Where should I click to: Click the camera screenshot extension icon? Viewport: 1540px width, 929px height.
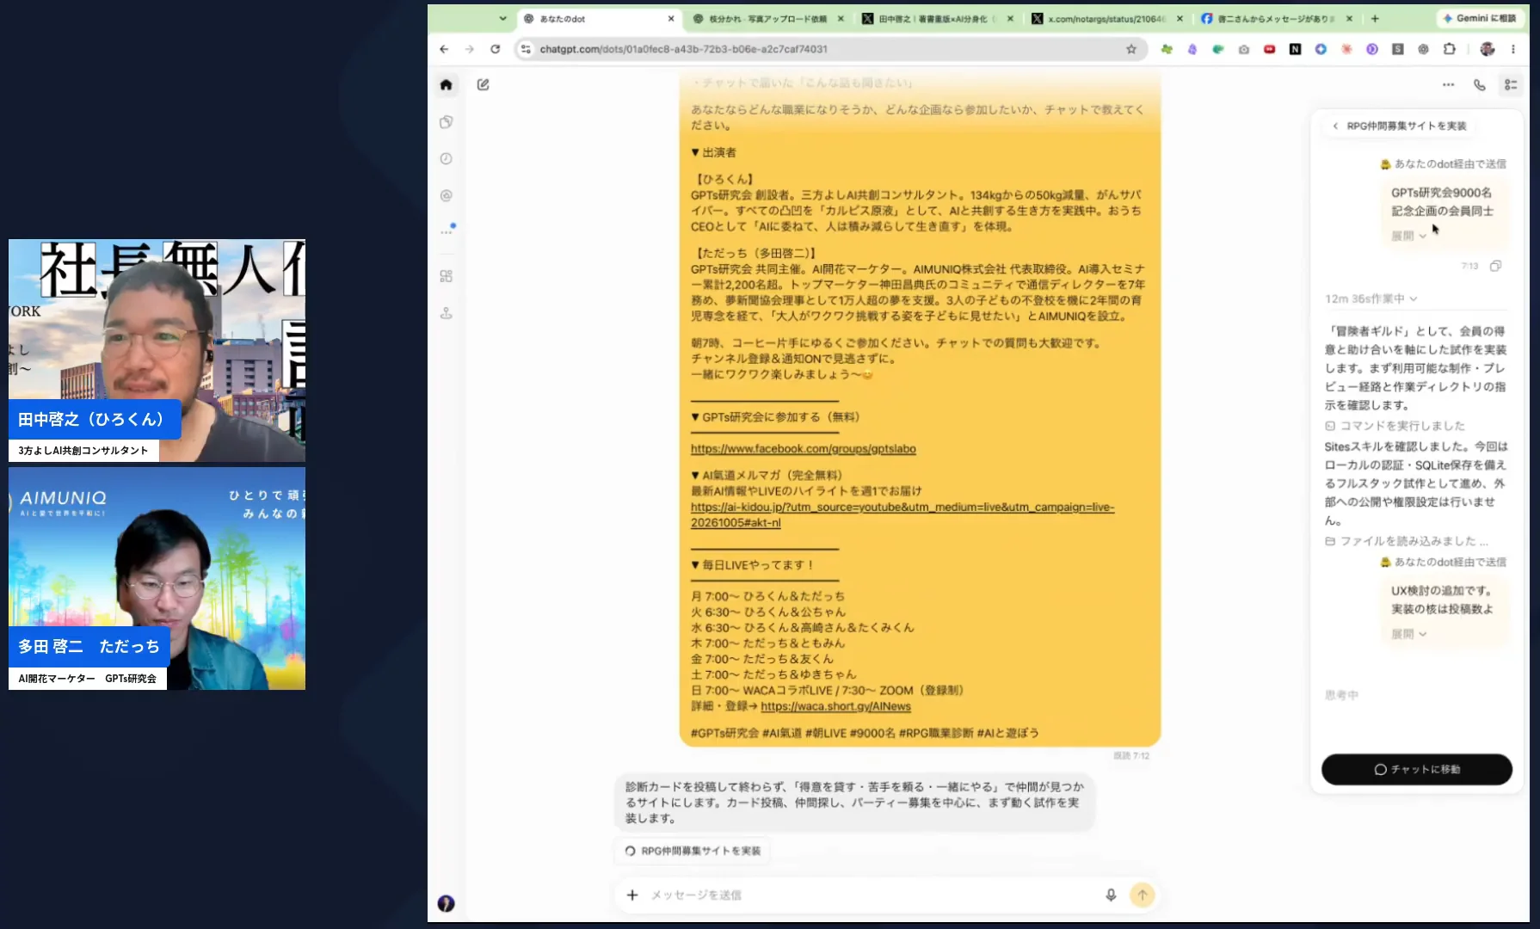(x=1243, y=49)
